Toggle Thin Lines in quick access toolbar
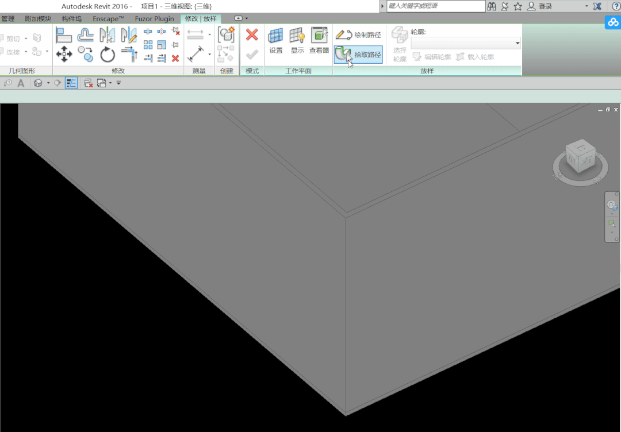621x432 pixels. 71,83
